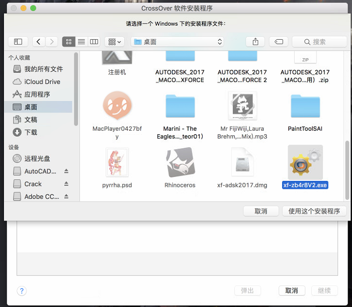Eject the AutoCAD volume
The height and width of the screenshot is (307, 352).
pos(66,171)
